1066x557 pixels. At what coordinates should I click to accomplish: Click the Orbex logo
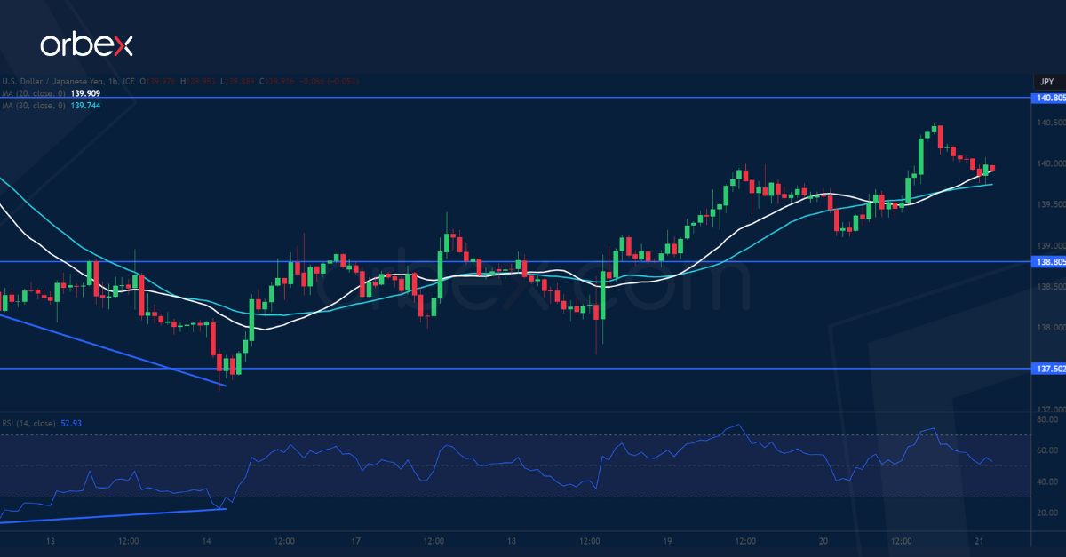pyautogui.click(x=89, y=42)
